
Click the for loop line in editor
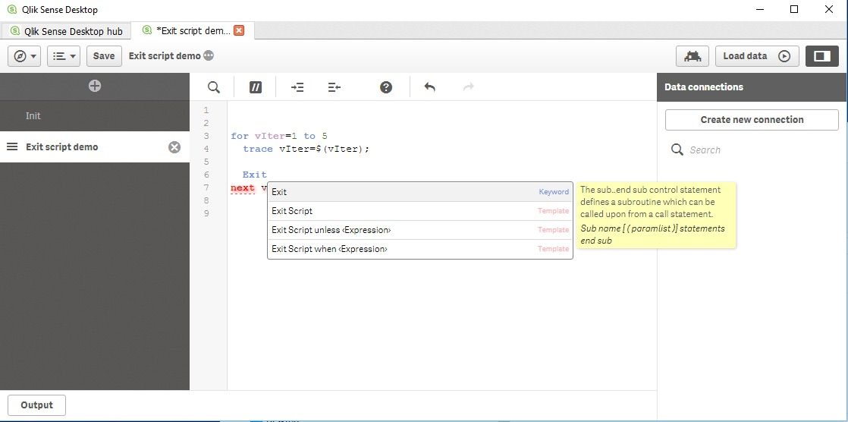click(279, 136)
